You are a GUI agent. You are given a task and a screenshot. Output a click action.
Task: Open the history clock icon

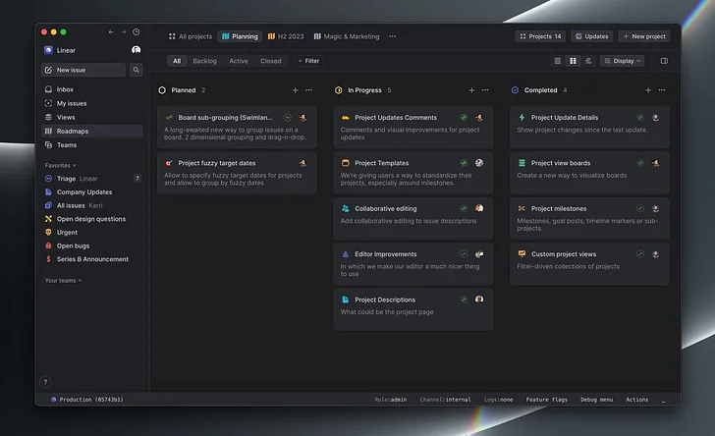pyautogui.click(x=136, y=32)
